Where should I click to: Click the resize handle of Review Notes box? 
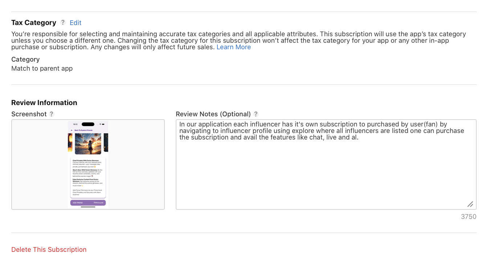coord(470,204)
